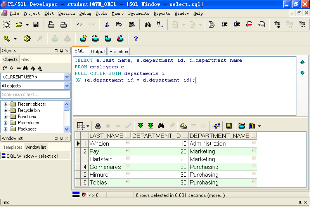This screenshot has width=310, height=207.
Task: Click the Execute gear icon in the toolbar
Action: (27, 38)
